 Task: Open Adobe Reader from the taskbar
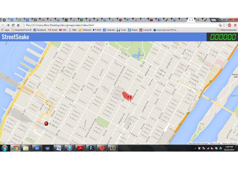tap(80, 148)
